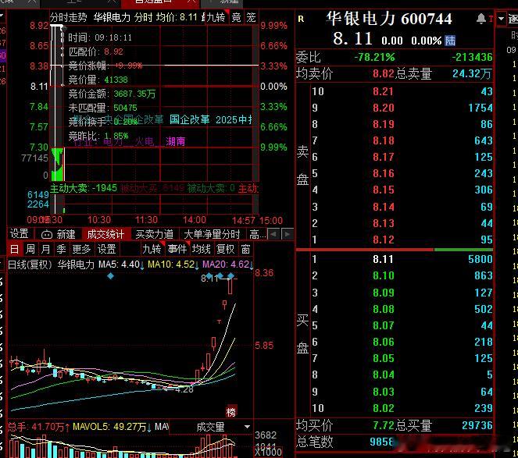Click the MA5 down-arrow indicator
The width and height of the screenshot is (518, 458).
(142, 265)
